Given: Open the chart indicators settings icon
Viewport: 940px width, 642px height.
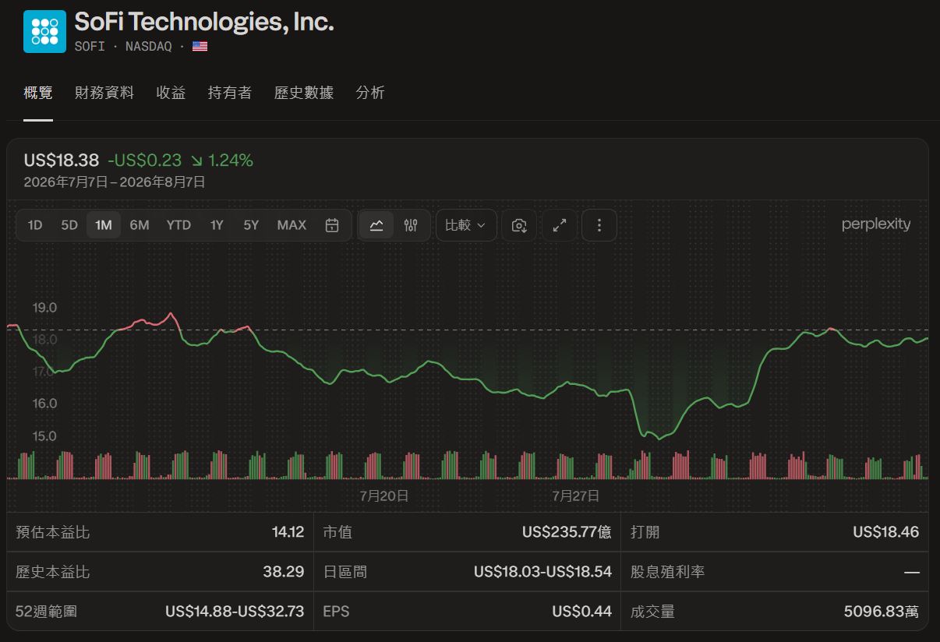Looking at the screenshot, I should click(412, 225).
